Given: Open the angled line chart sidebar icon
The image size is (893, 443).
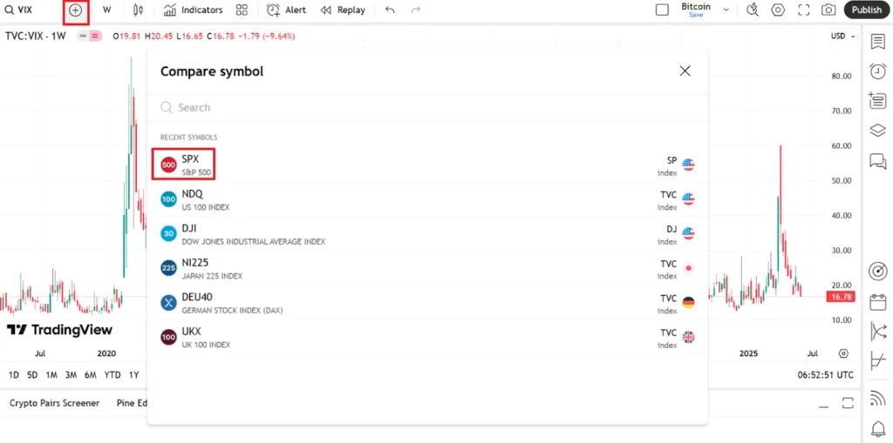Looking at the screenshot, I should [877, 361].
